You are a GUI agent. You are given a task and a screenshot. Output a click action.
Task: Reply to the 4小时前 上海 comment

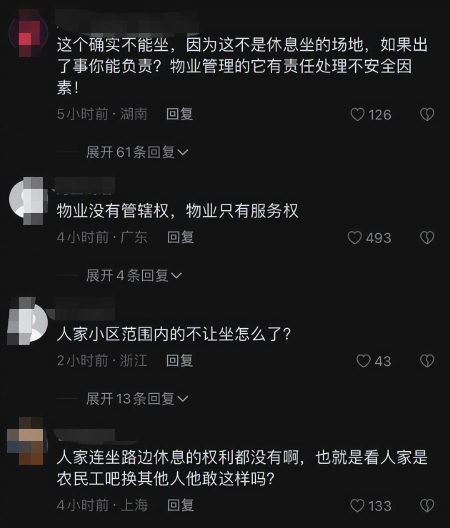[x=180, y=505]
